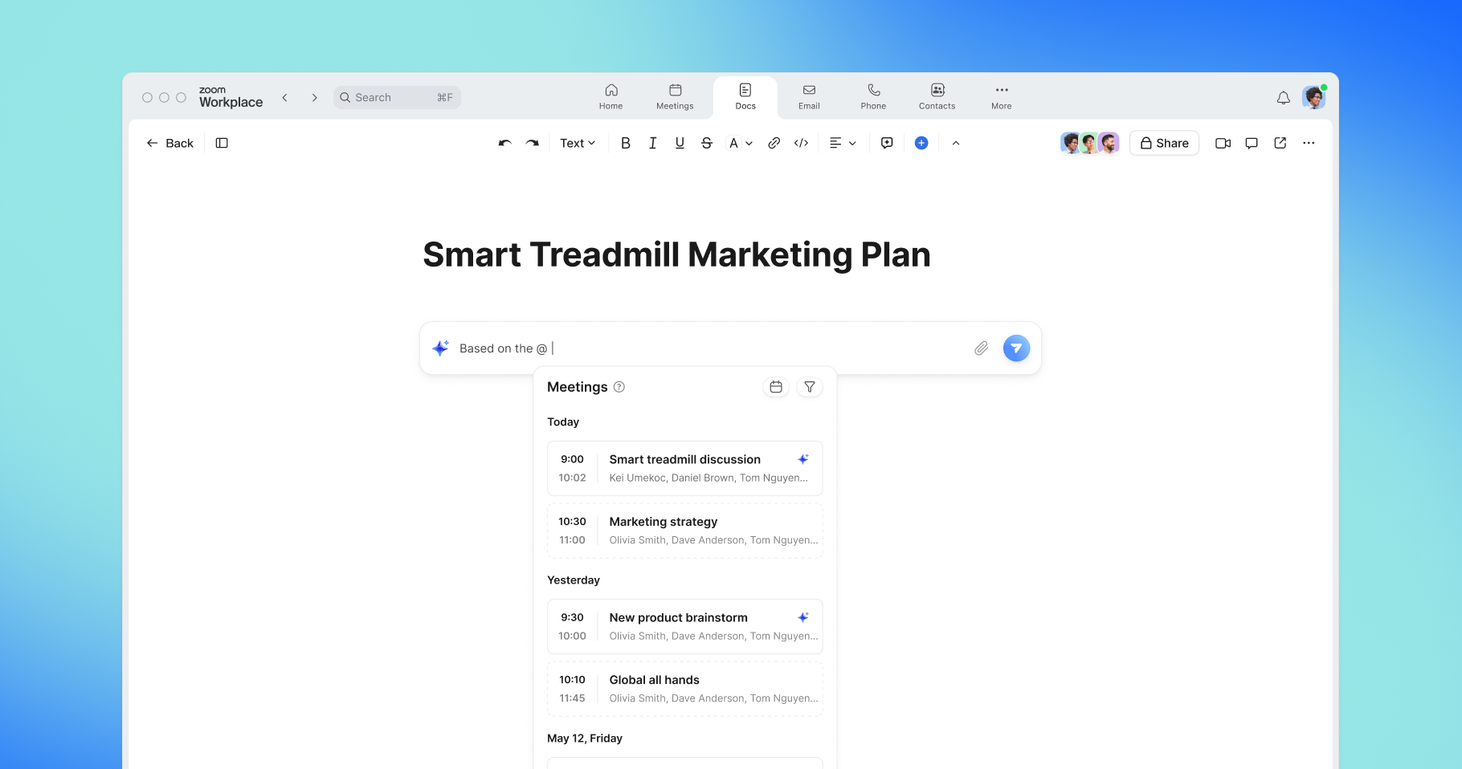The height and width of the screenshot is (769, 1462).
Task: Expand the text color dropdown arrow
Action: 749,142
